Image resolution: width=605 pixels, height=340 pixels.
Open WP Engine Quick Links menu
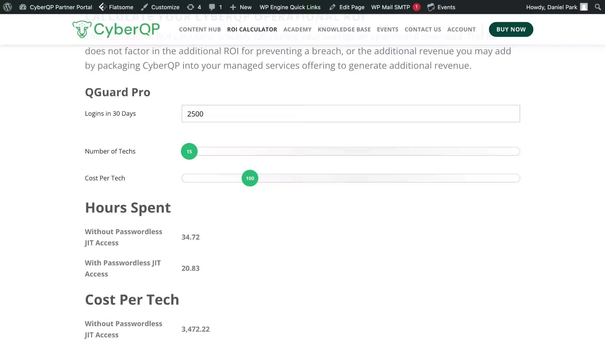[290, 7]
